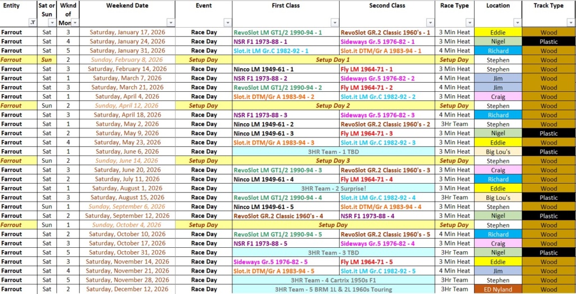Screen dimensions: 576x294
Task: Click the 3HR Team - 2 Surprise! cell
Action: click(333, 189)
